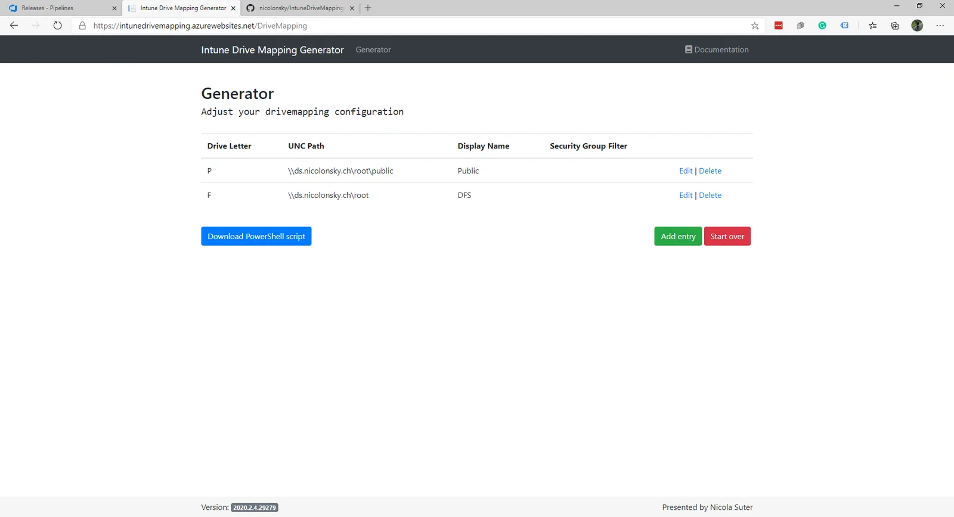Click Intune Drive Mapping Generator brand title
954x517 pixels.
tap(272, 49)
